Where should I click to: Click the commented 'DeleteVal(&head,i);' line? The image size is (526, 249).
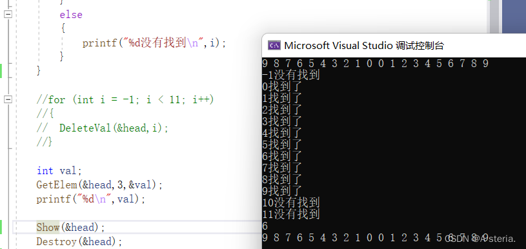[x=102, y=128]
